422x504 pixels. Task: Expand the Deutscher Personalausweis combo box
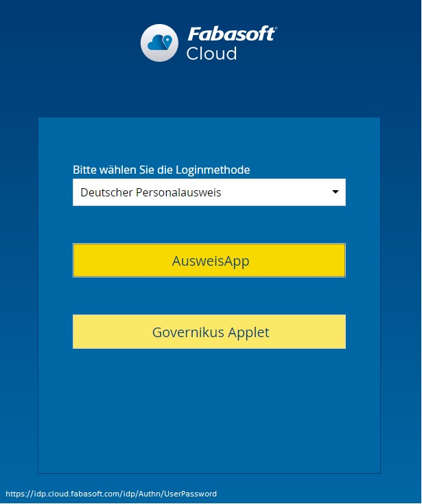[x=209, y=192]
